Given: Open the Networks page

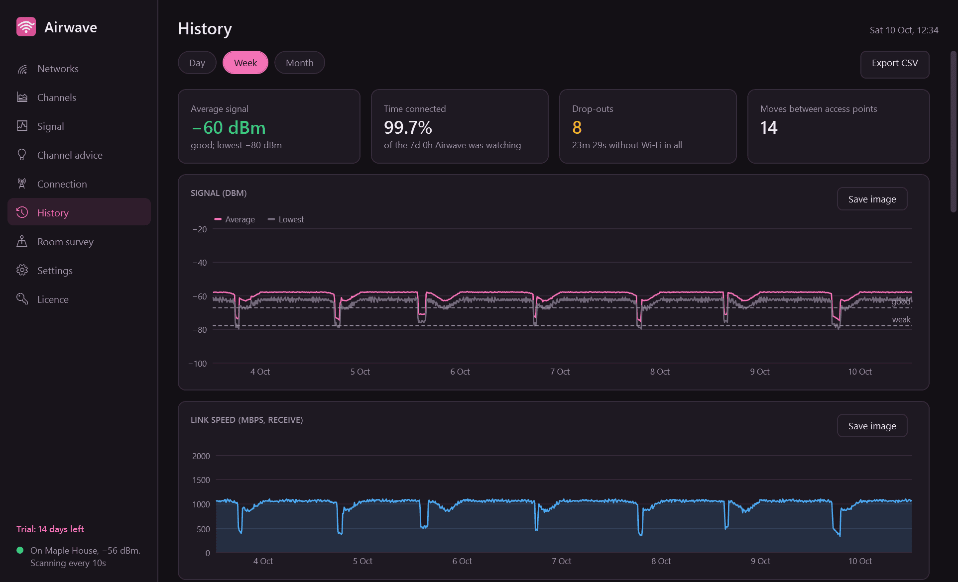Looking at the screenshot, I should click(x=79, y=69).
